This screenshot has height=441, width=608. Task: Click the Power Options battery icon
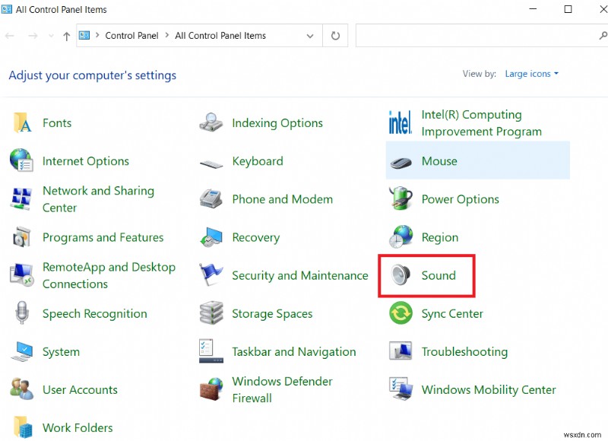pyautogui.click(x=401, y=199)
